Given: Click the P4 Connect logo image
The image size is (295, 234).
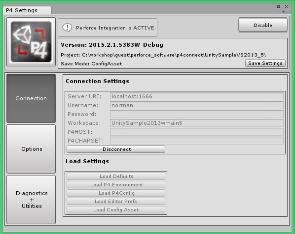Looking at the screenshot, I should pos(31,42).
